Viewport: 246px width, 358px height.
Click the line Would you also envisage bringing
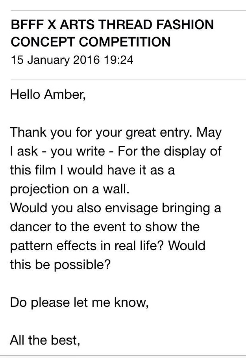click(x=115, y=208)
